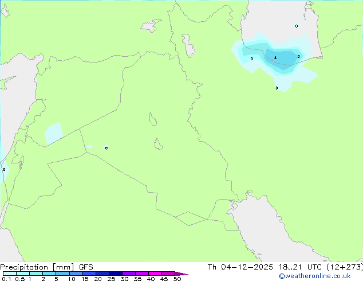This screenshot has height=281, width=363.
Task: Pick the 1–2 mm legend swatch
Action: (36, 274)
